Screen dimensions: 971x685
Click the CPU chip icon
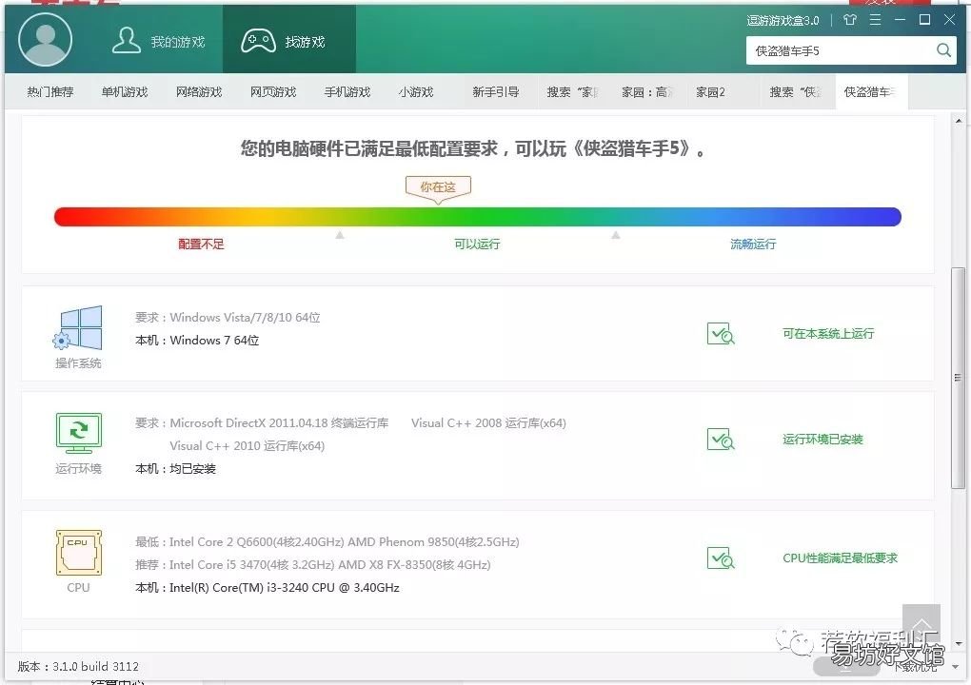pos(78,553)
